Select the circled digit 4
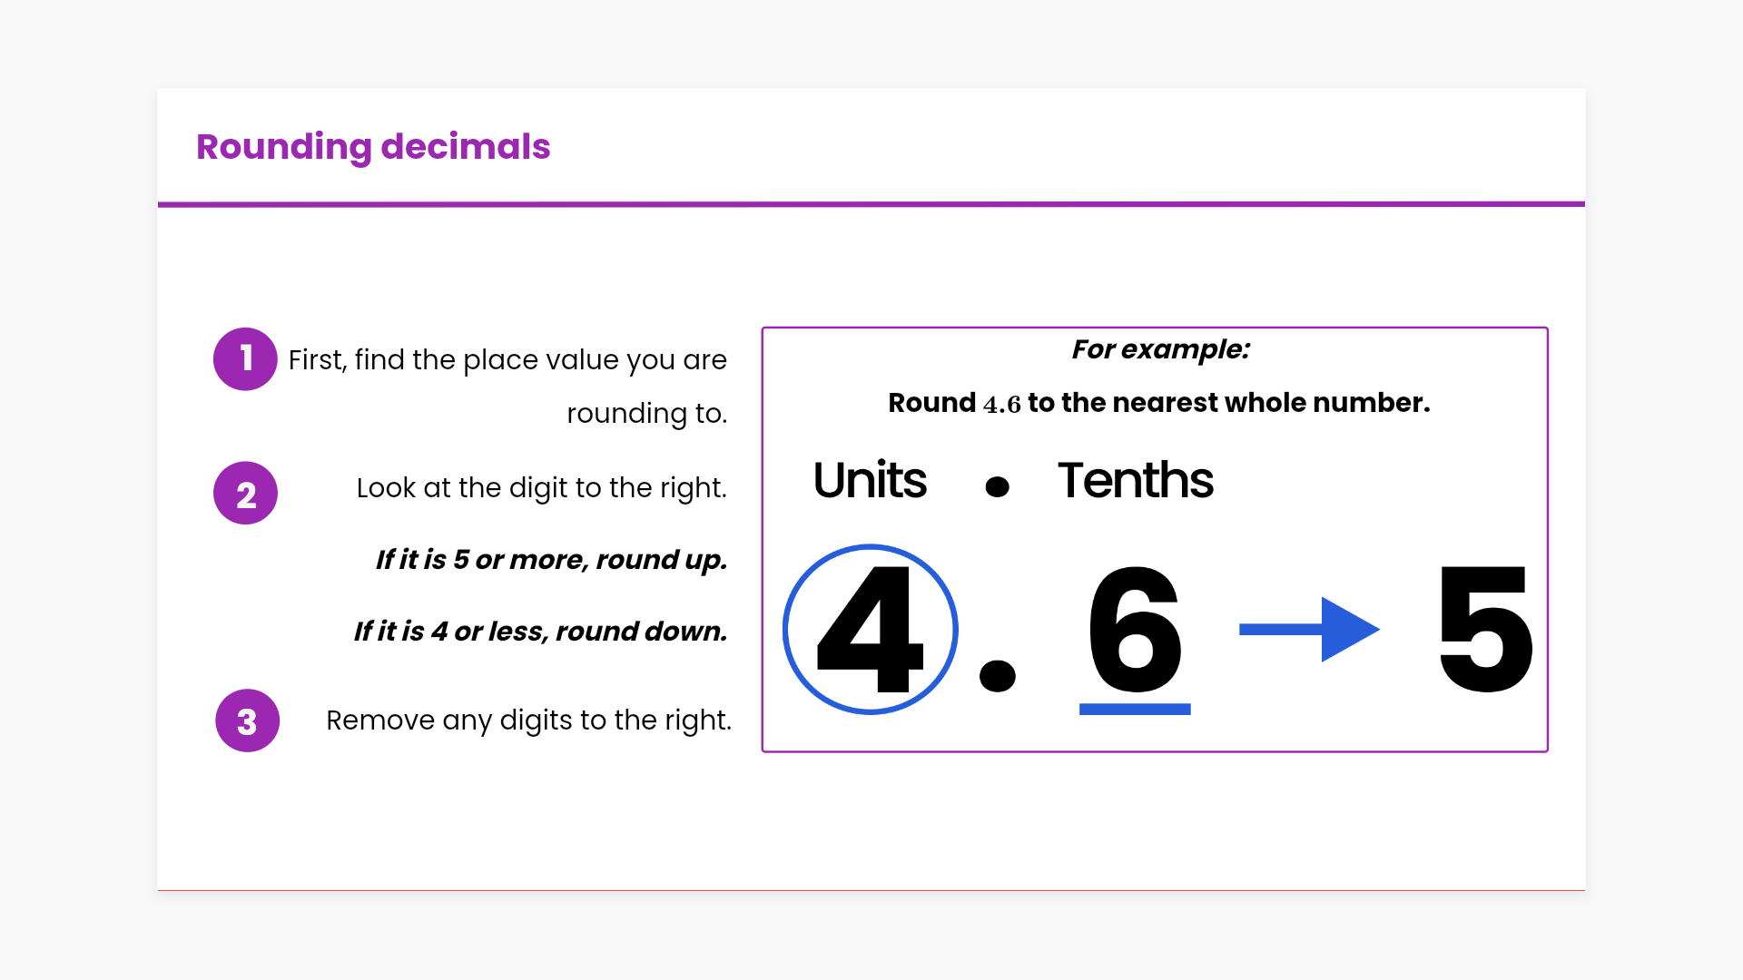 pos(870,629)
